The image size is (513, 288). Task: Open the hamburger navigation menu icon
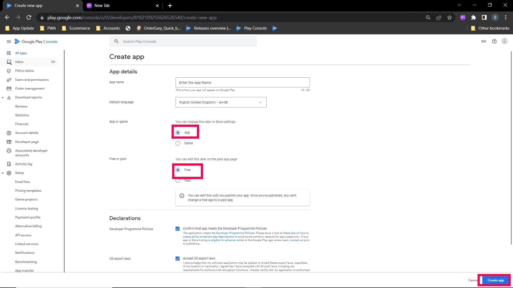[x=9, y=42]
